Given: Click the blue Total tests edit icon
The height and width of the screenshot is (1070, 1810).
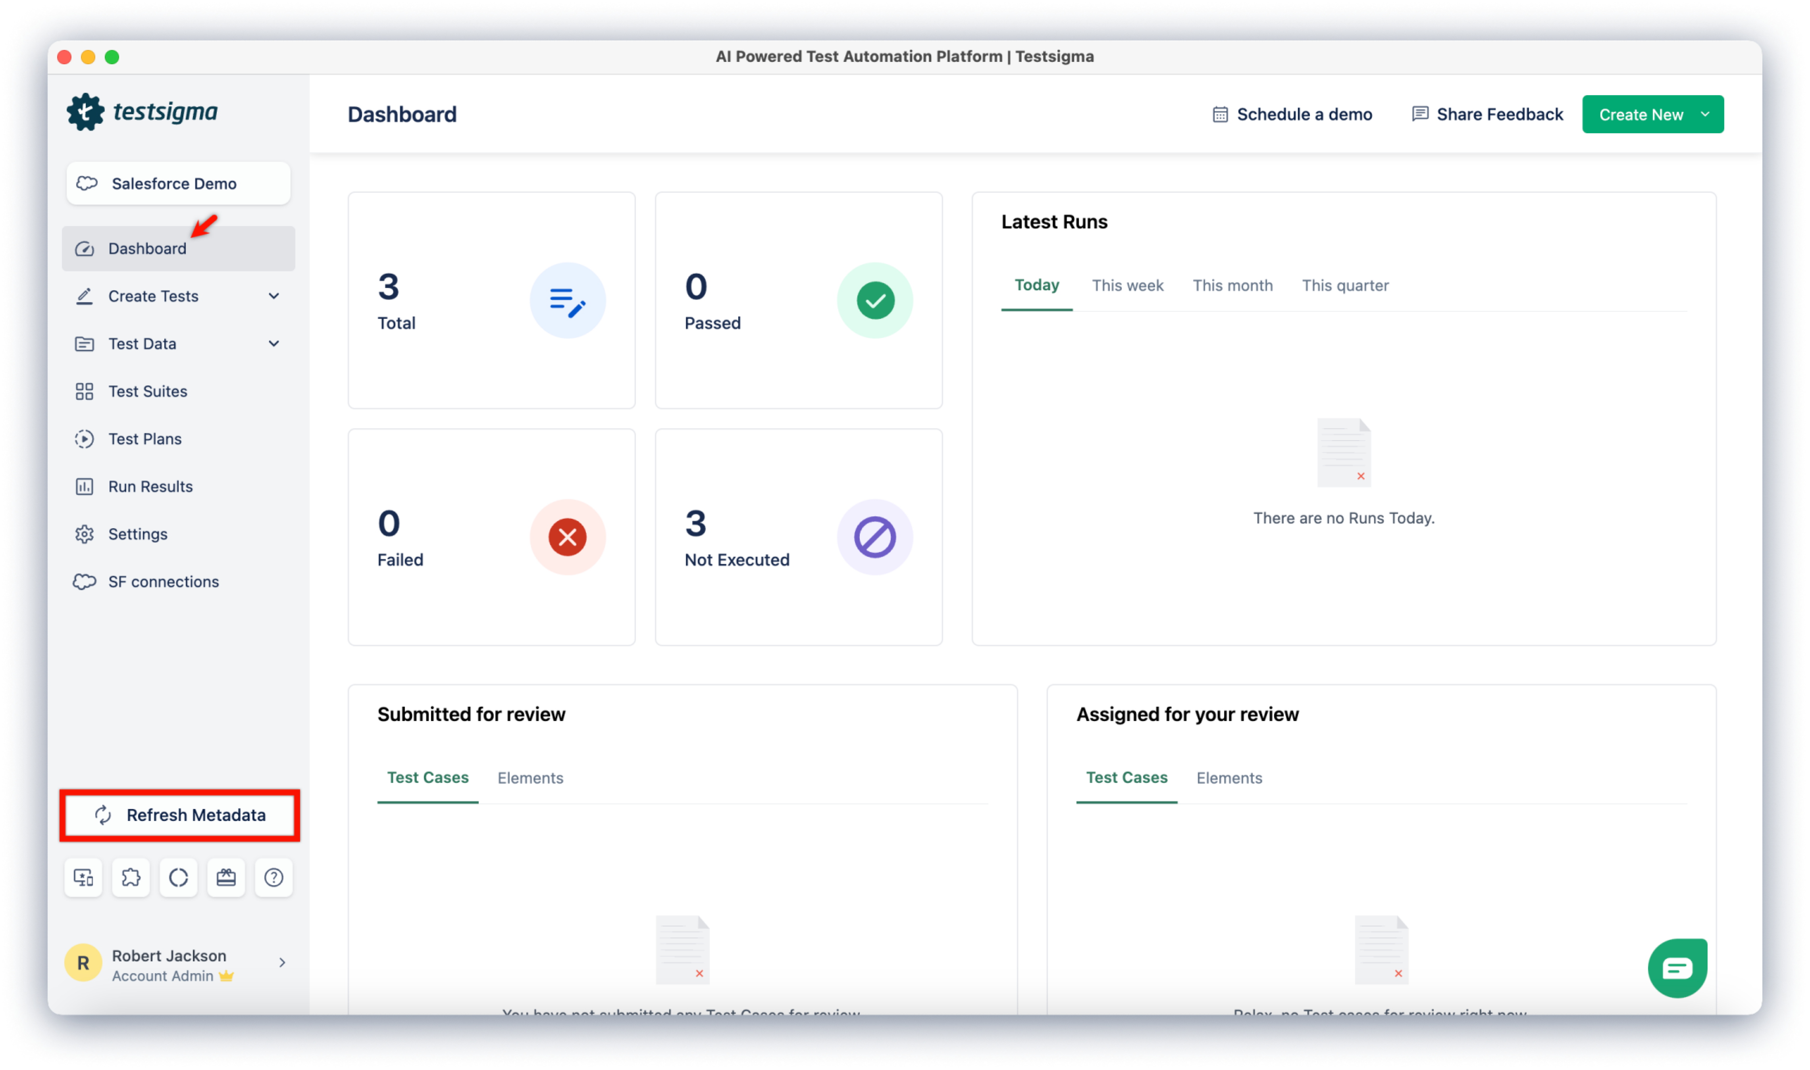Looking at the screenshot, I should (x=568, y=301).
